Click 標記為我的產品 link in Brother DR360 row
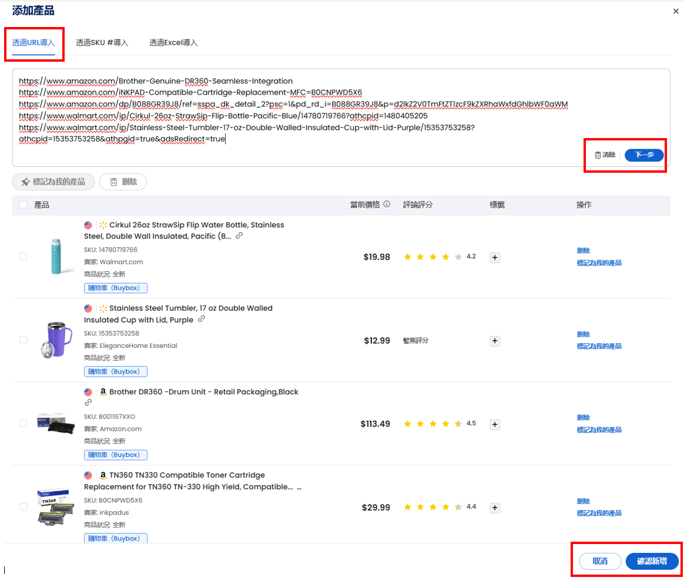Image resolution: width=684 pixels, height=584 pixels. coord(599,430)
